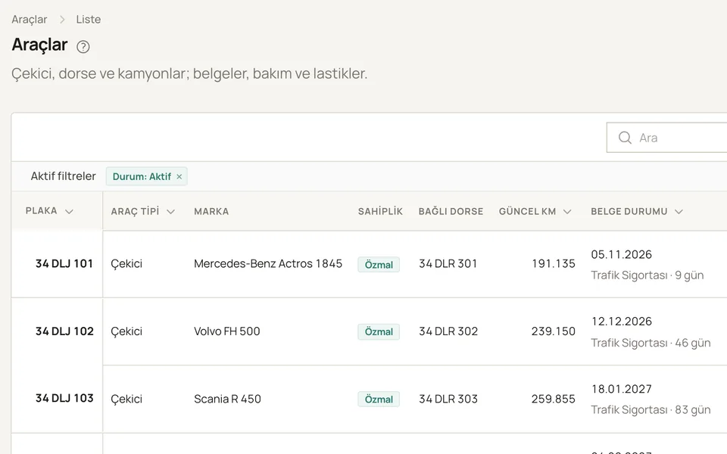The height and width of the screenshot is (454, 727).
Task: Sort by the Belge Durumu column chevron
Action: [679, 212]
